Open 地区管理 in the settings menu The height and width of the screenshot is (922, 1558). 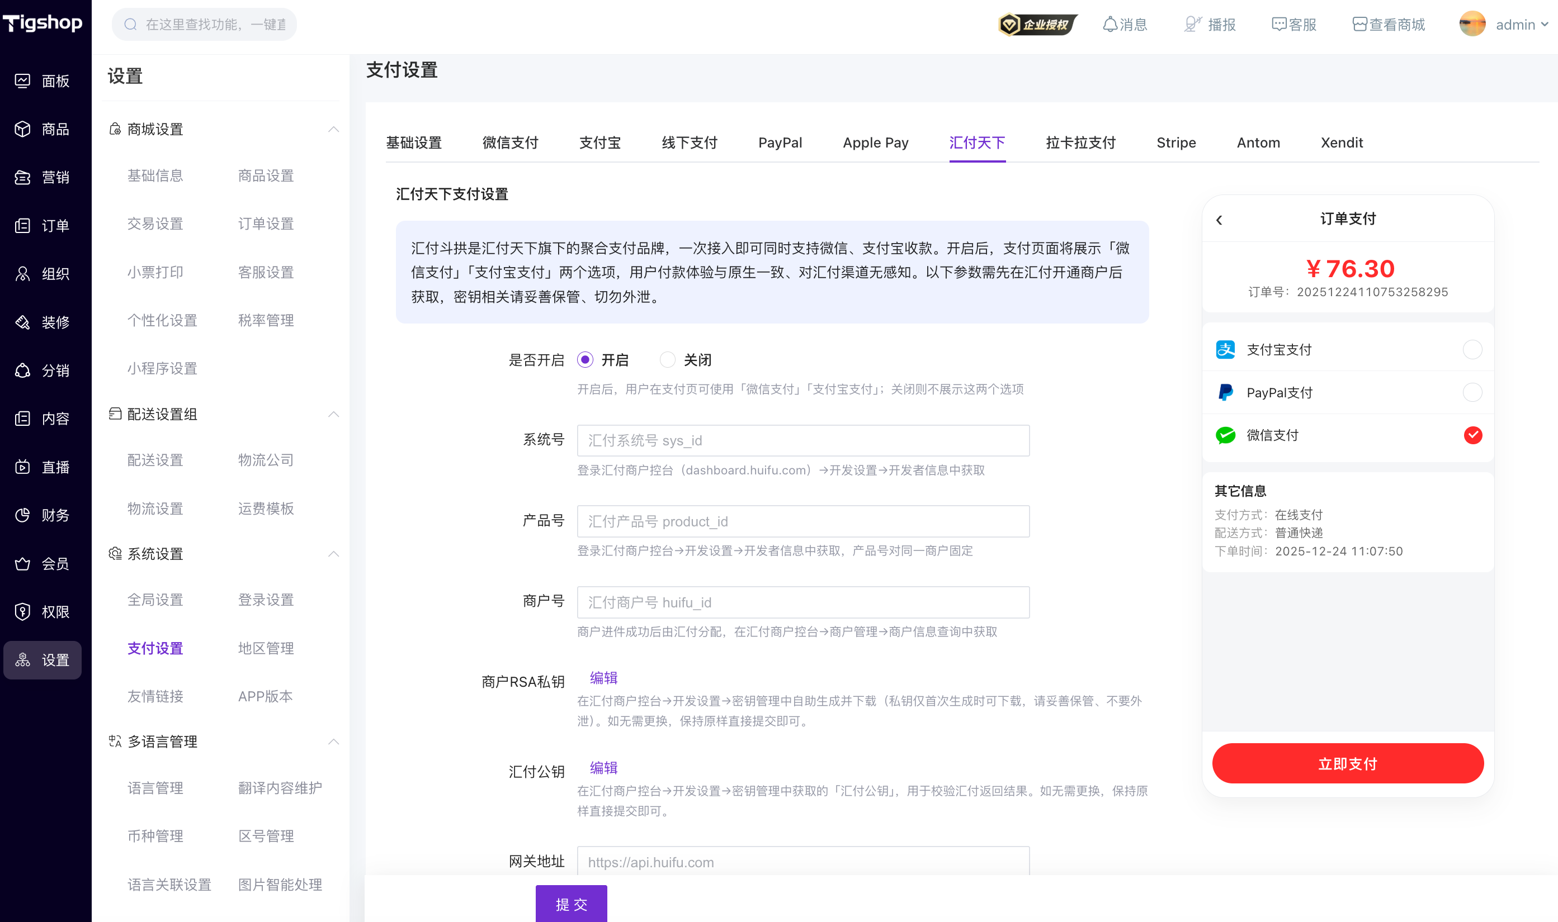tap(266, 648)
